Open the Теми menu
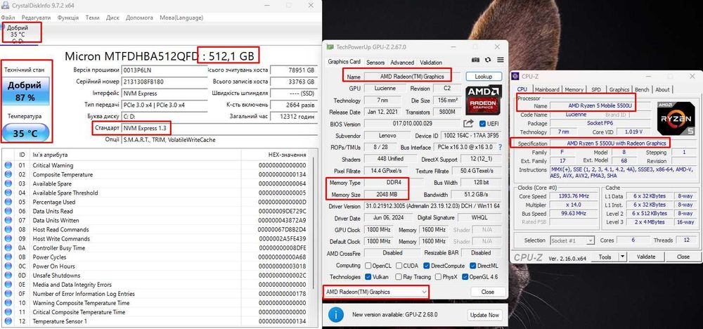703x329 pixels. point(92,18)
